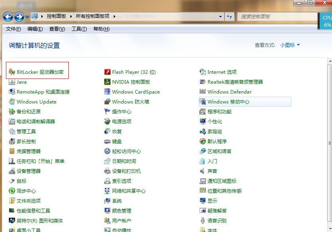Open Windows Update icon
332x232 pixels.
point(12,102)
